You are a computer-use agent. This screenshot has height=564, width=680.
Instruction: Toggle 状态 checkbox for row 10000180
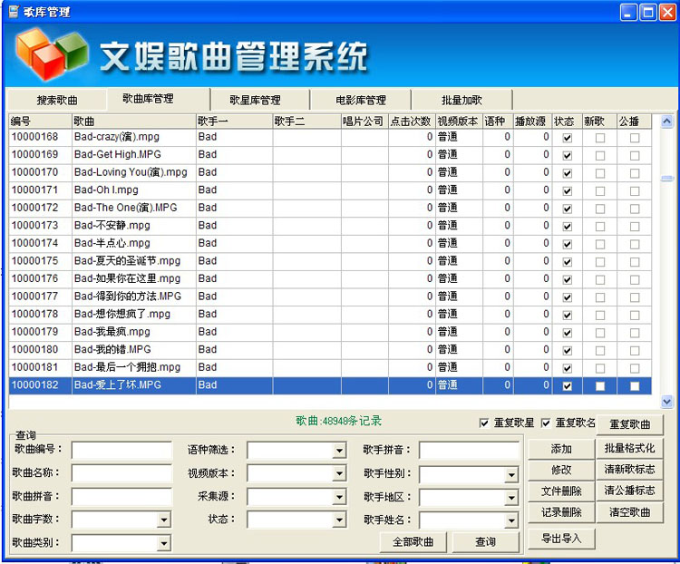(x=567, y=351)
